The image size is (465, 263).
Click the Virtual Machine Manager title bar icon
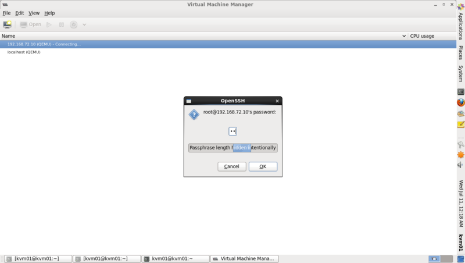click(5, 4)
